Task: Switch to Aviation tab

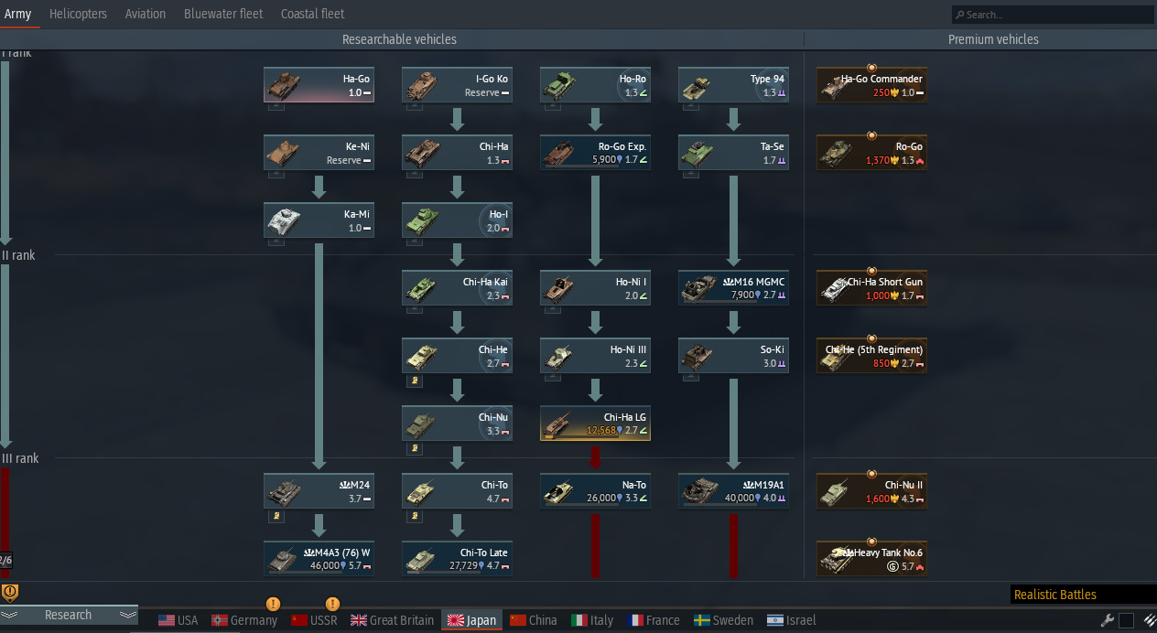Action: coord(146,14)
